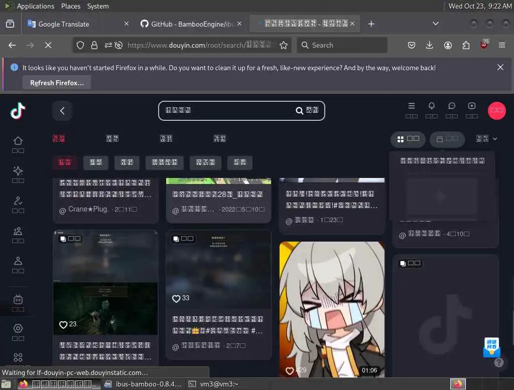
Task: Open the blurred thumbnail with 33 likes
Action: click(x=218, y=269)
